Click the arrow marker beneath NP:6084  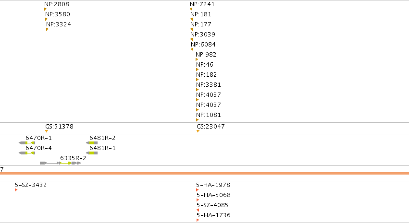(x=192, y=49)
